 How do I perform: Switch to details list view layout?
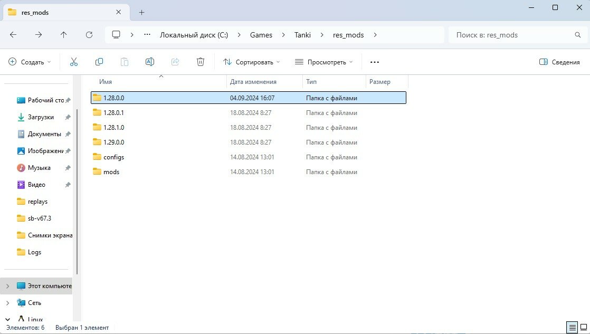click(x=572, y=328)
